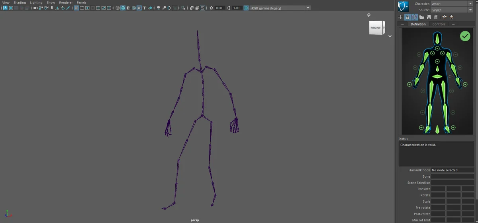Switch to Smooth Shade All mode
This screenshot has height=223, width=478.
123,8
